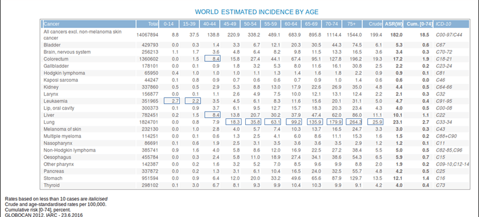This screenshot has height=217, width=479.
Task: Select the Thyroid row label
Action: (52, 185)
